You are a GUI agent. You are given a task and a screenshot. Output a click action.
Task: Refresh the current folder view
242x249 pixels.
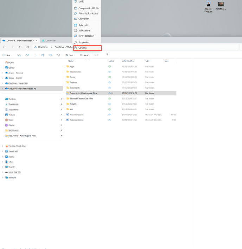click(27, 47)
